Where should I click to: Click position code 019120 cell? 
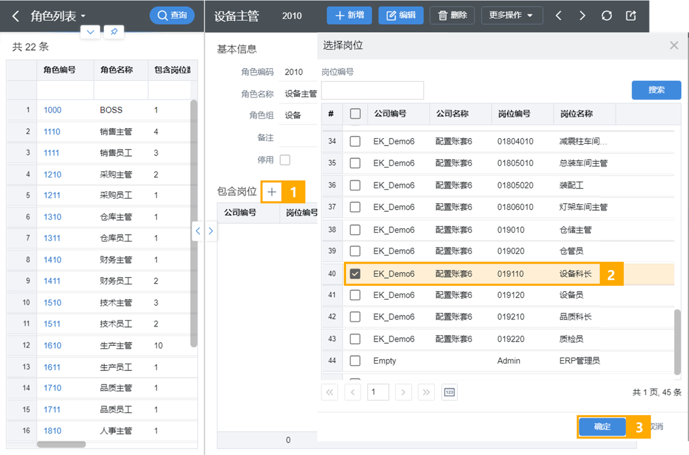point(523,295)
